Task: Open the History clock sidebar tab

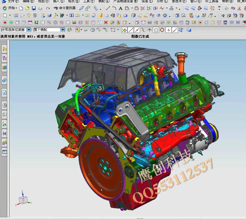Action: [x=4, y=105]
